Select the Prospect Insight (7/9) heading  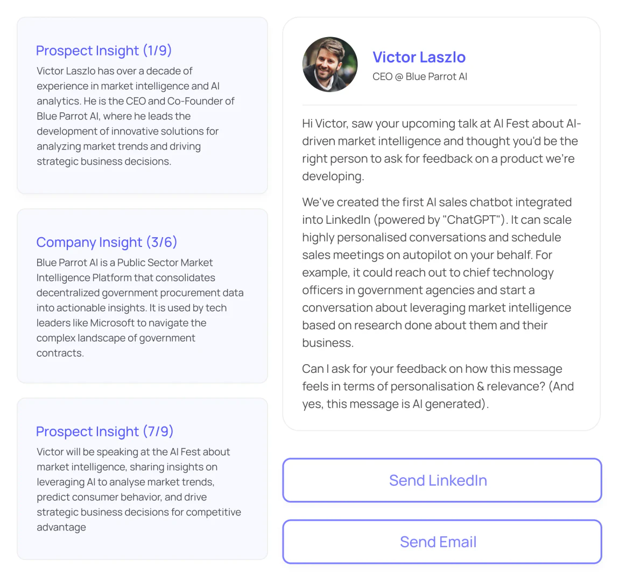pyautogui.click(x=104, y=431)
